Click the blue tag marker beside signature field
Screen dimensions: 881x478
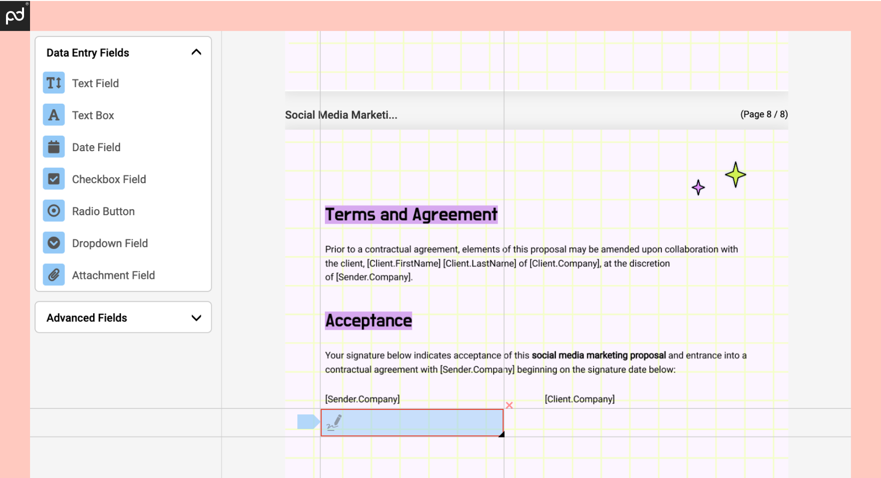308,422
